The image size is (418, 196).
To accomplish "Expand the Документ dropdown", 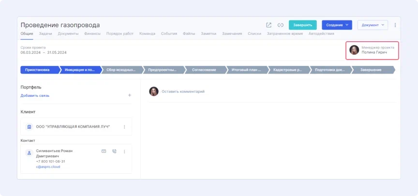I will tap(372, 25).
